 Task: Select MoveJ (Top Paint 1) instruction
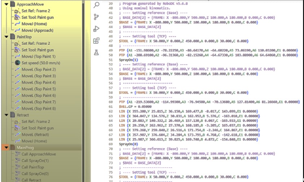click(39, 57)
